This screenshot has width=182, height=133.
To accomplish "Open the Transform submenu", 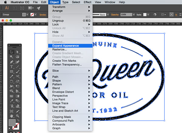I will tap(70, 7).
